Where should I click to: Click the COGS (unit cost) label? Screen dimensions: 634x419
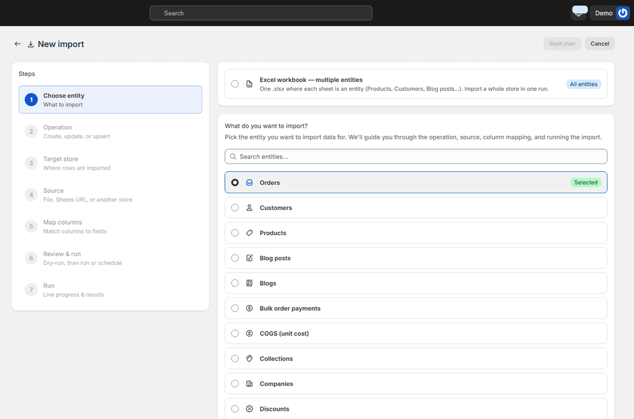[284, 334]
